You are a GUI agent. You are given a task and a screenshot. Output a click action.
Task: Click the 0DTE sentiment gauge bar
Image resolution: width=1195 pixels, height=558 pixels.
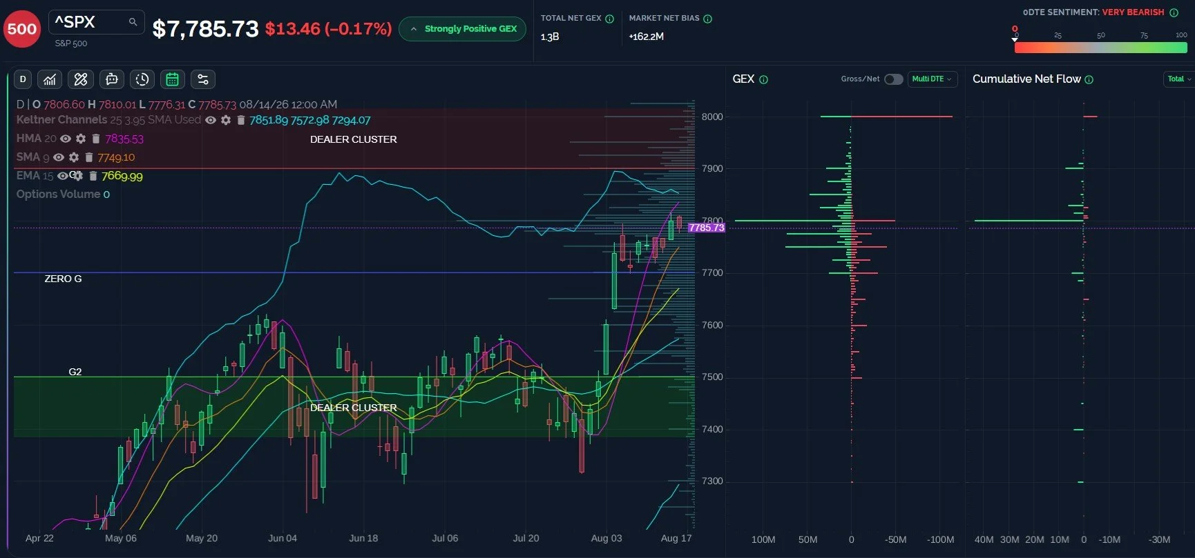(x=1101, y=48)
